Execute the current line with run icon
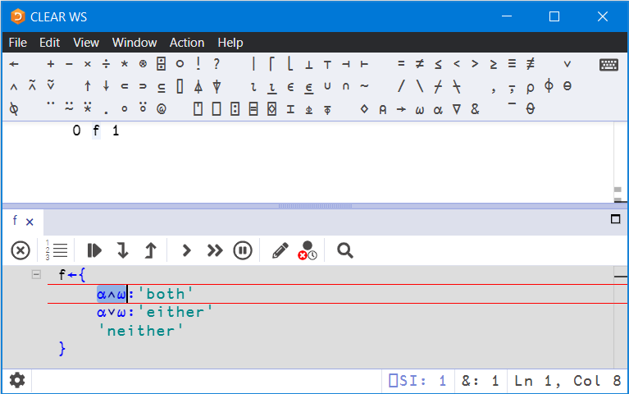Viewport: 629px width, 394px height. 94,250
